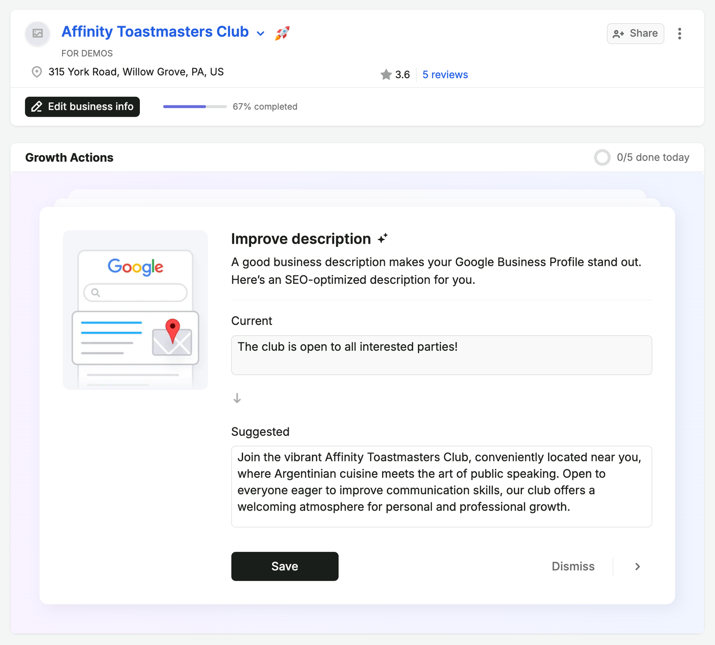Click the 0/5 done today text
Screen dimensions: 715x645
653,157
